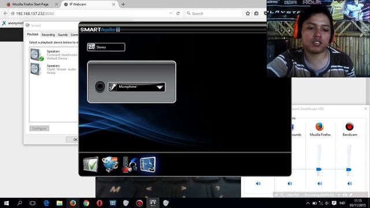Reload the current Firefox page
Viewport: 370px width, 208px height.
[178, 13]
